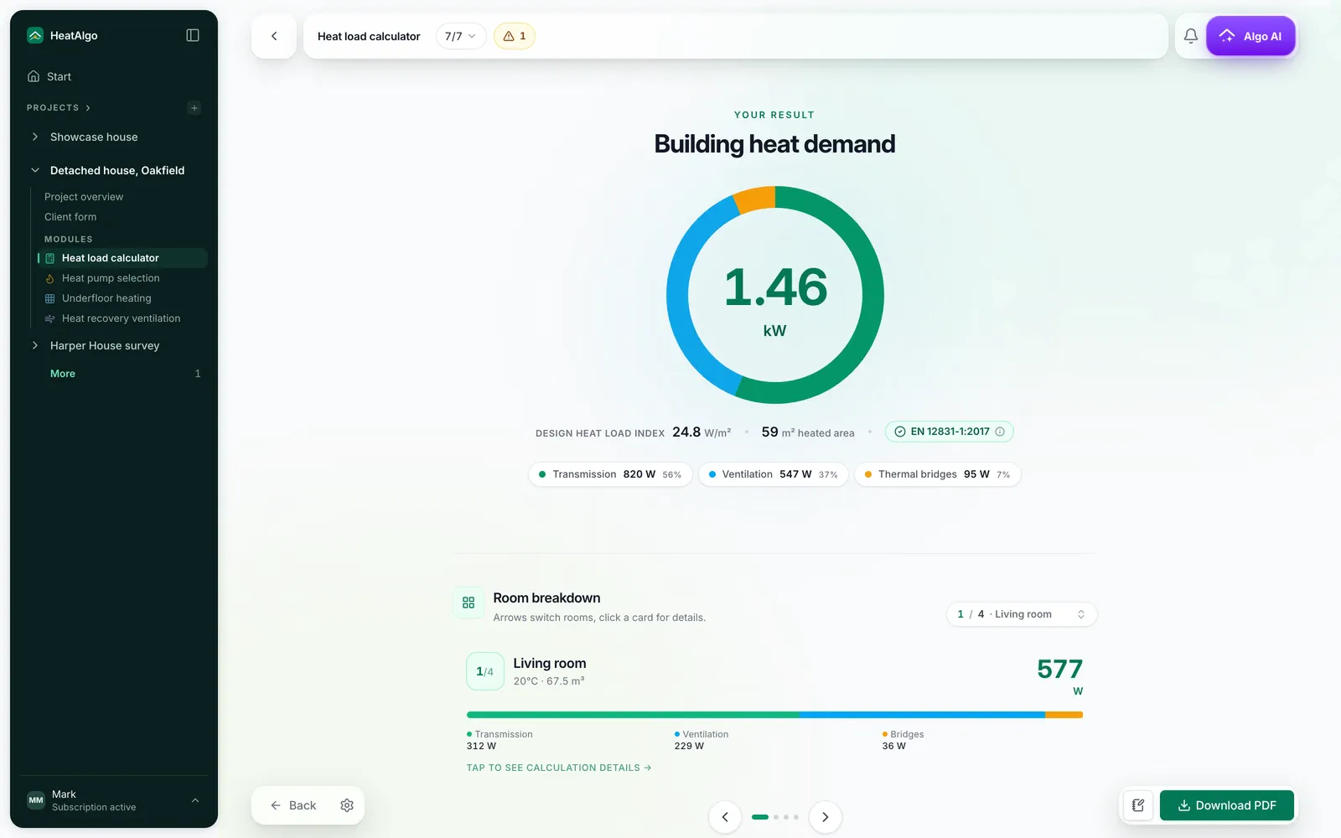Click the MM user avatar
This screenshot has width=1341, height=838.
(36, 800)
